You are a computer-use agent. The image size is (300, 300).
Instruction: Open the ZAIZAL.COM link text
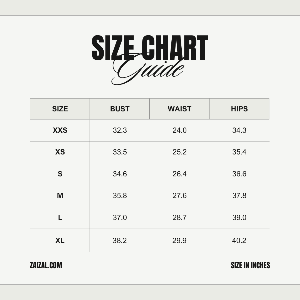pyautogui.click(x=46, y=265)
